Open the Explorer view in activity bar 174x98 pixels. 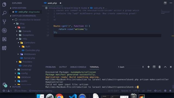(x=4, y=5)
